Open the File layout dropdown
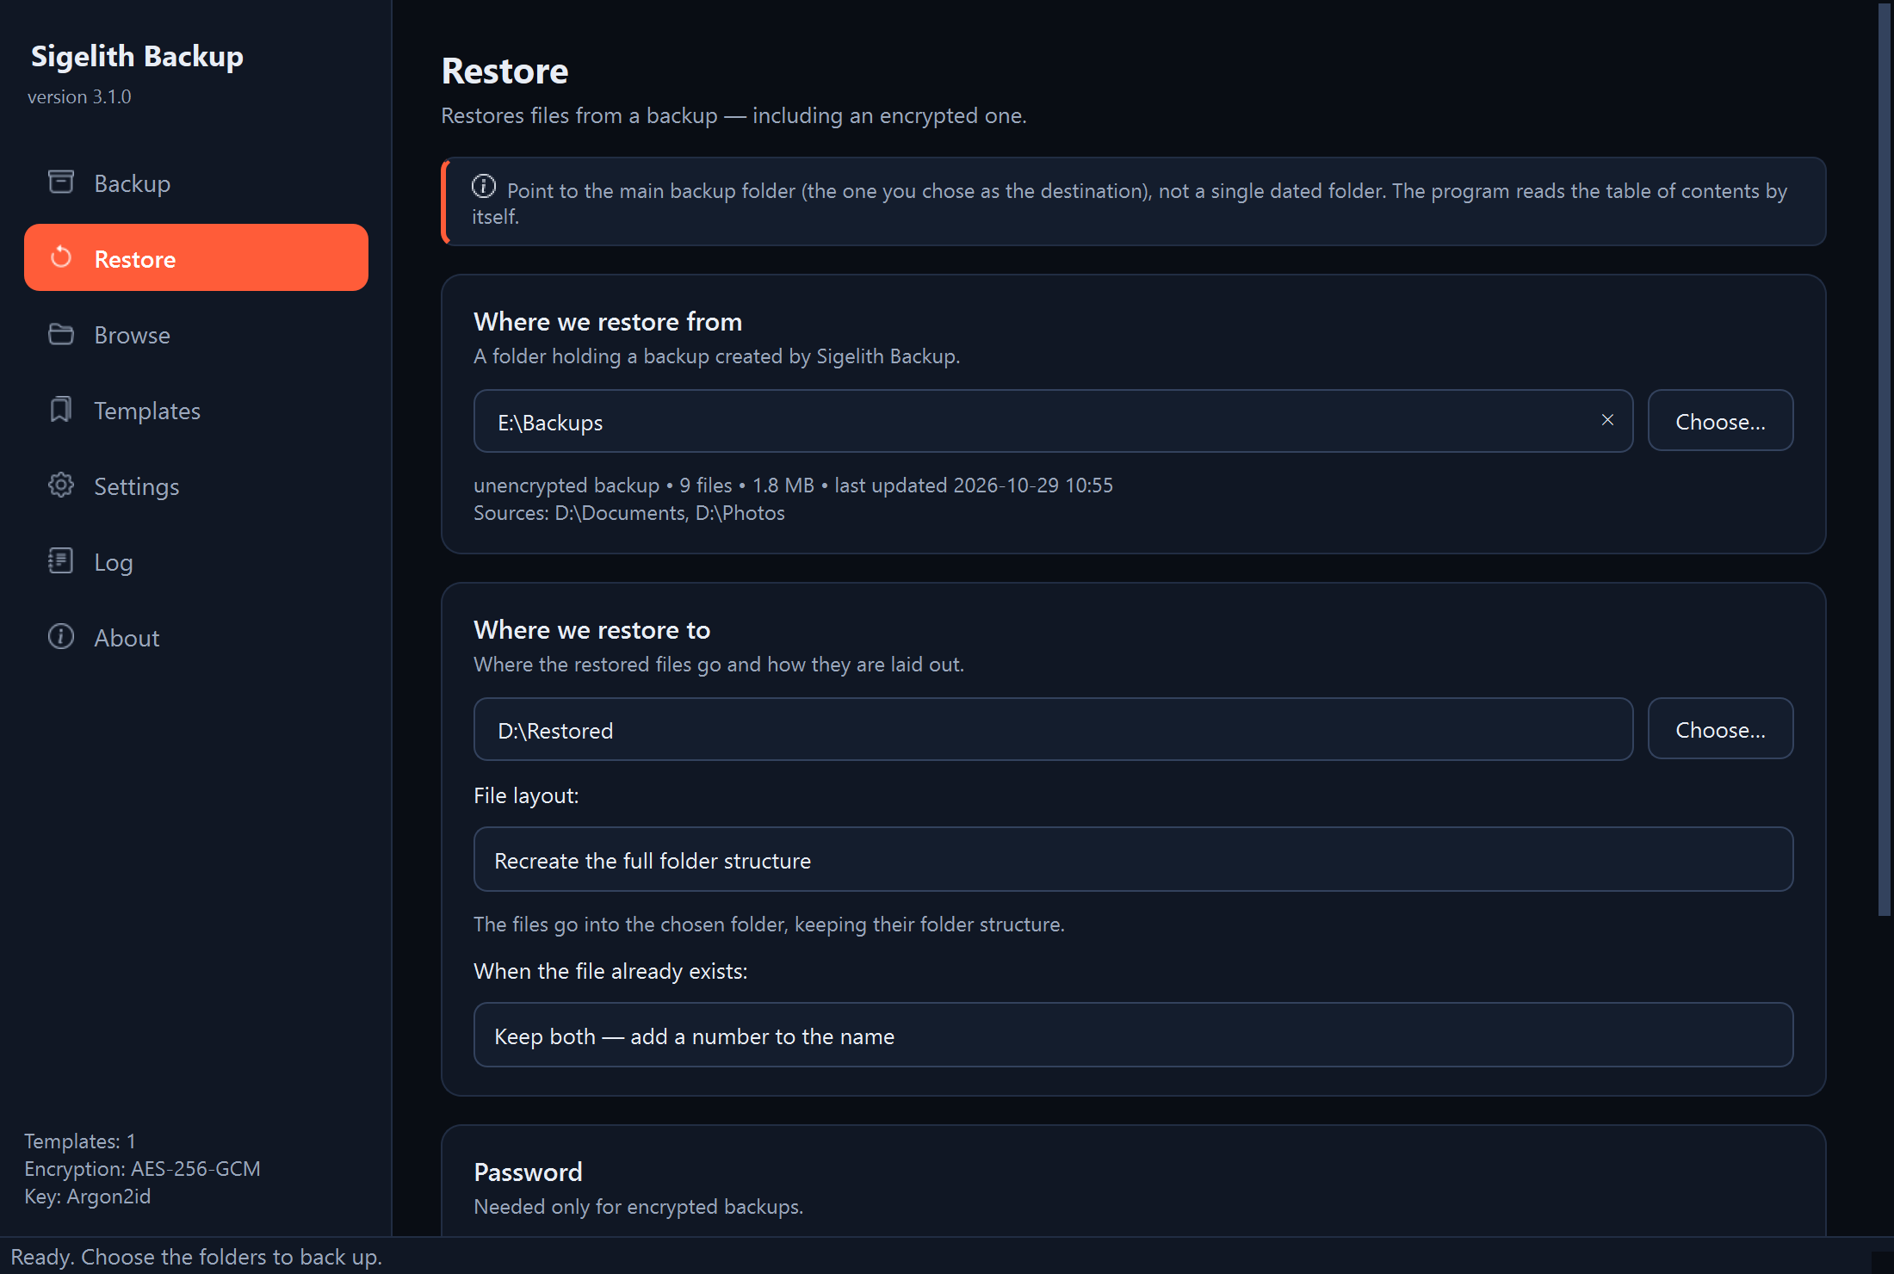 click(x=1133, y=860)
